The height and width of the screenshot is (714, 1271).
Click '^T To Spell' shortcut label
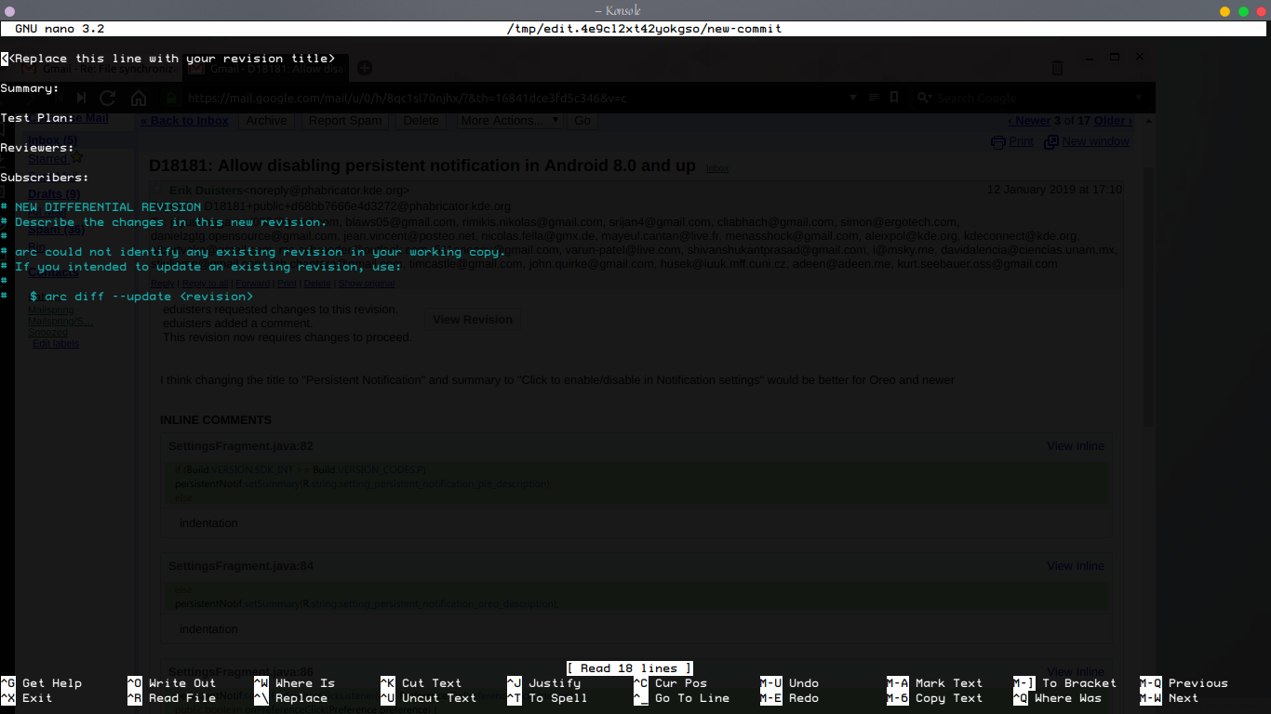(x=547, y=698)
